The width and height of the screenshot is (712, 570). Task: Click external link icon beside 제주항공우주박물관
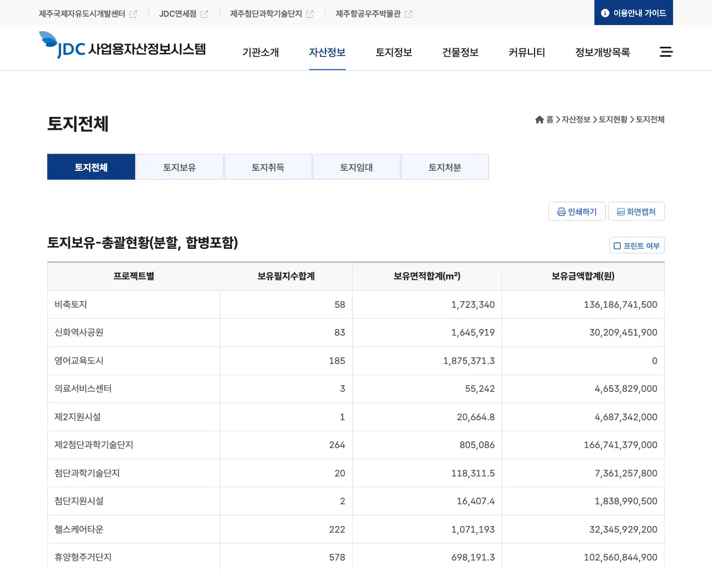[408, 14]
